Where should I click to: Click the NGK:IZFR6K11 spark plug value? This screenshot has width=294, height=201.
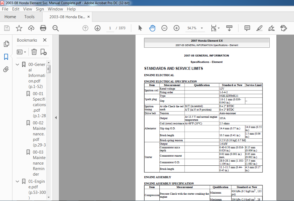[x=229, y=96]
